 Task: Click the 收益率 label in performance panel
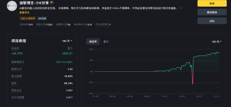tap(15, 48)
